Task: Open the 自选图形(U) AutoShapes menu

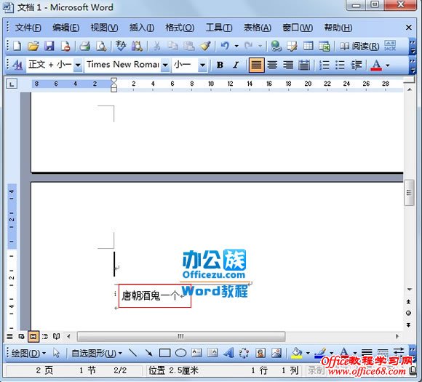Action: [97, 353]
